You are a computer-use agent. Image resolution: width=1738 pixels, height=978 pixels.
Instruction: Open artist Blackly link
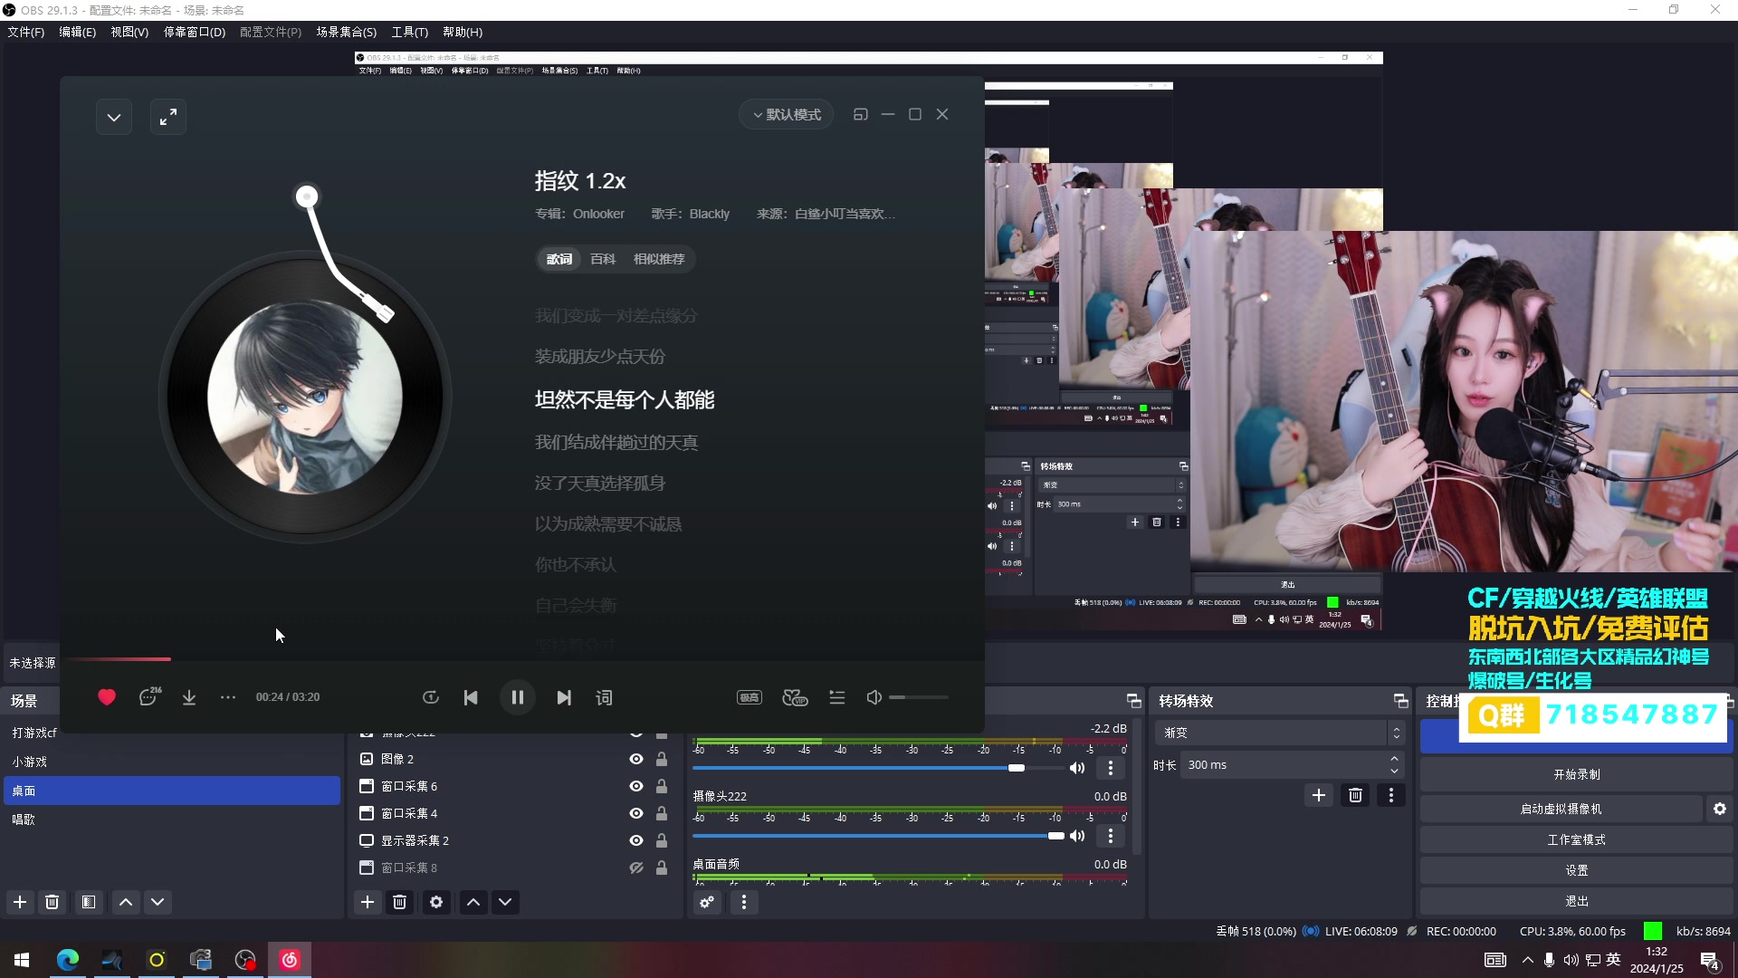coord(709,215)
